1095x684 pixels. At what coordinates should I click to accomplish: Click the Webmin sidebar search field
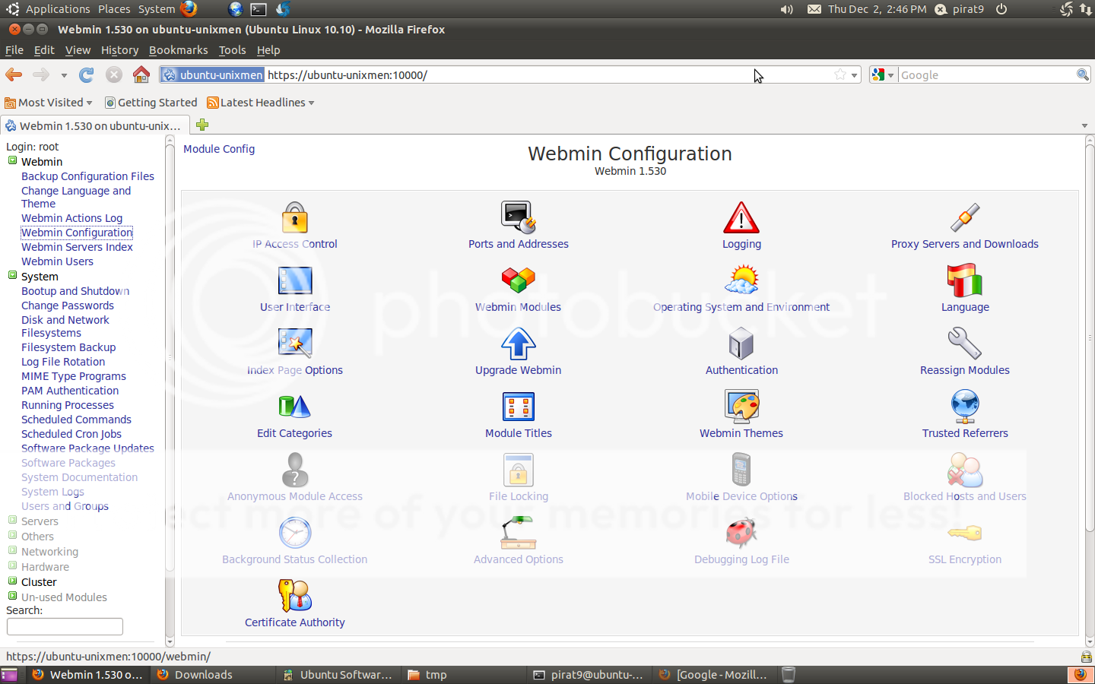coord(65,626)
